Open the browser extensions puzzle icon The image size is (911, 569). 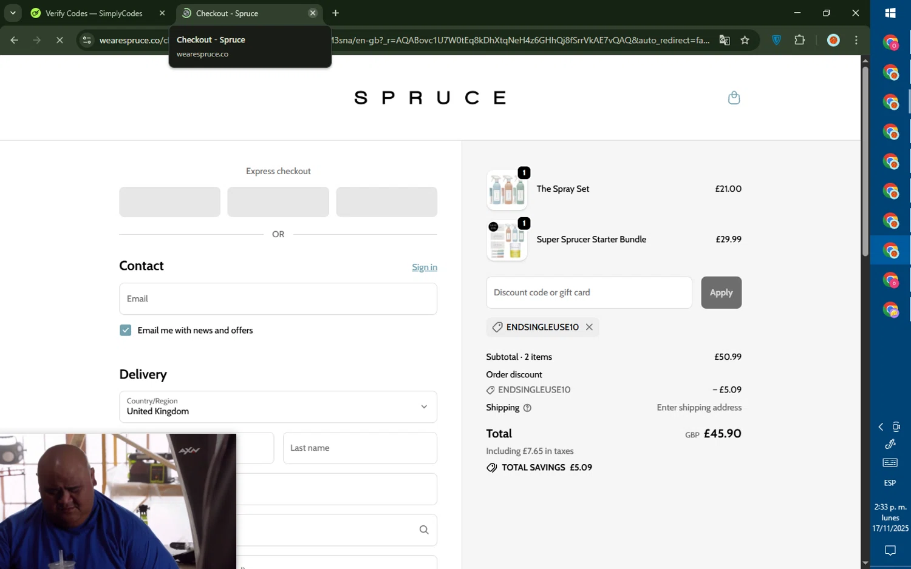(x=799, y=41)
